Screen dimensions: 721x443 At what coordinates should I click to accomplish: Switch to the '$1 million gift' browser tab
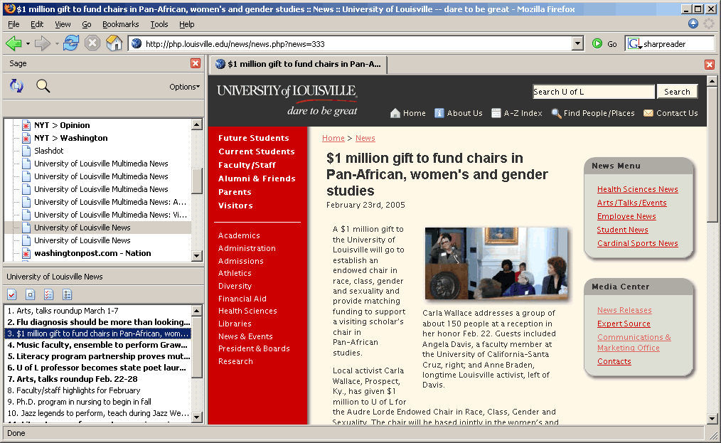tap(299, 63)
